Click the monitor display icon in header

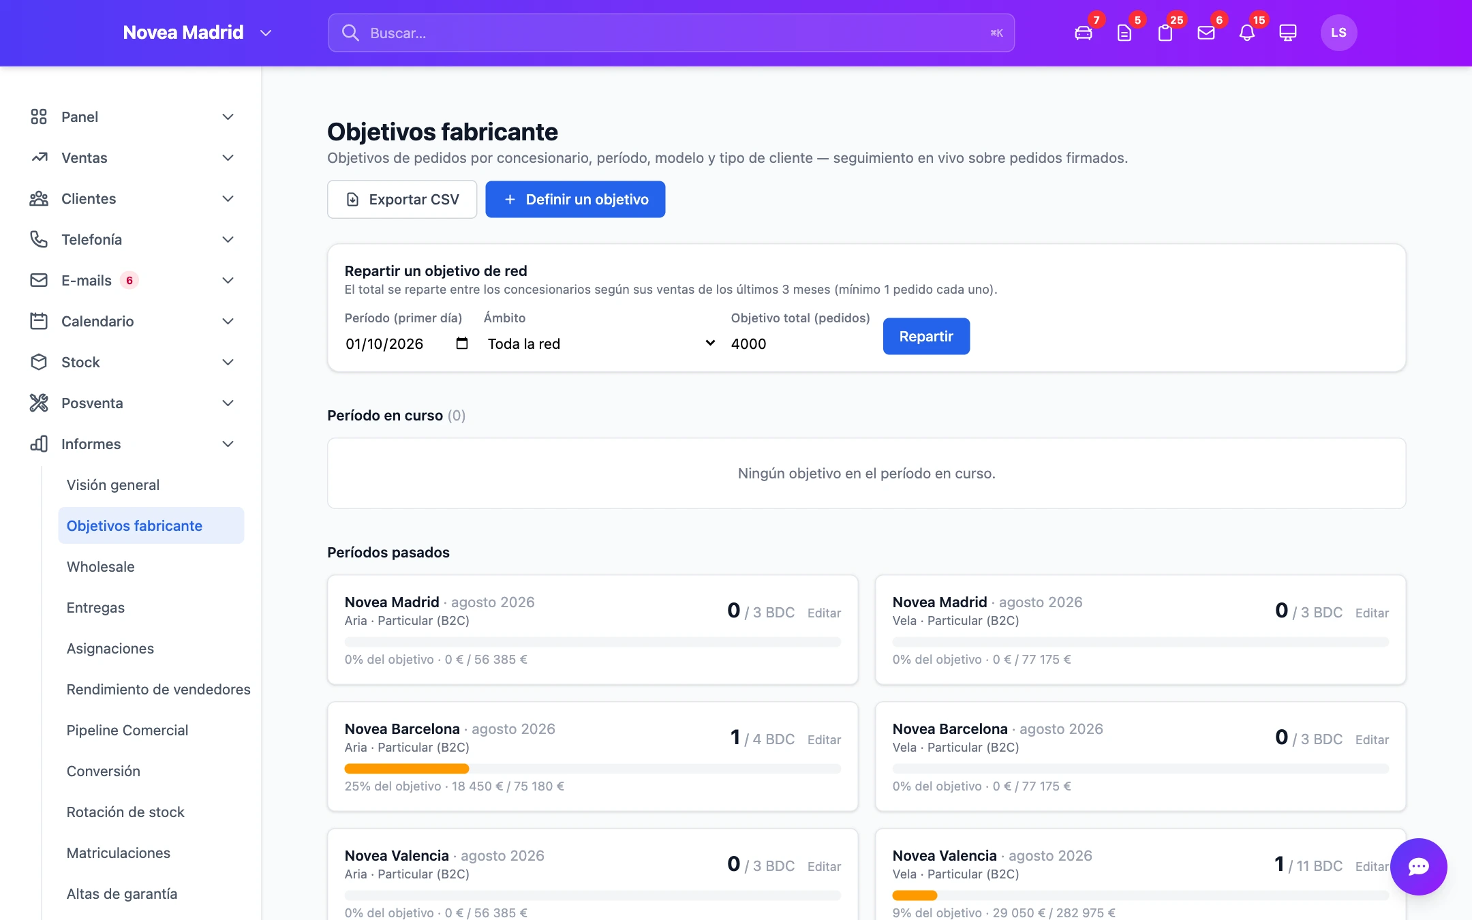coord(1288,33)
